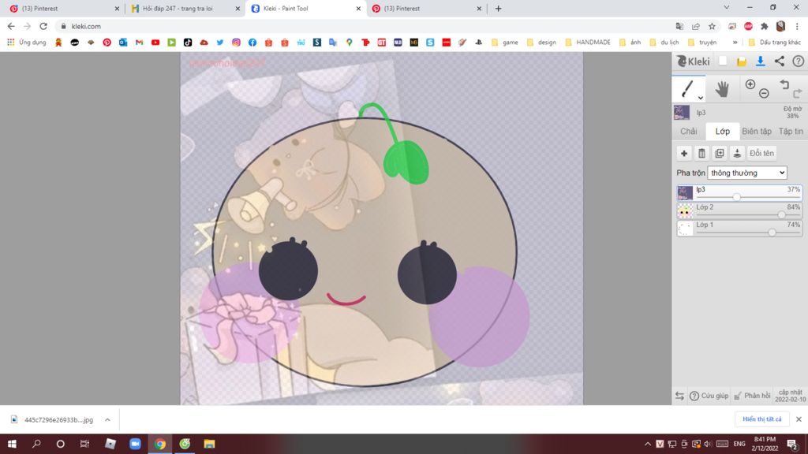This screenshot has height=454, width=808.
Task: Expand the game bookmarks folder
Action: pos(505,43)
